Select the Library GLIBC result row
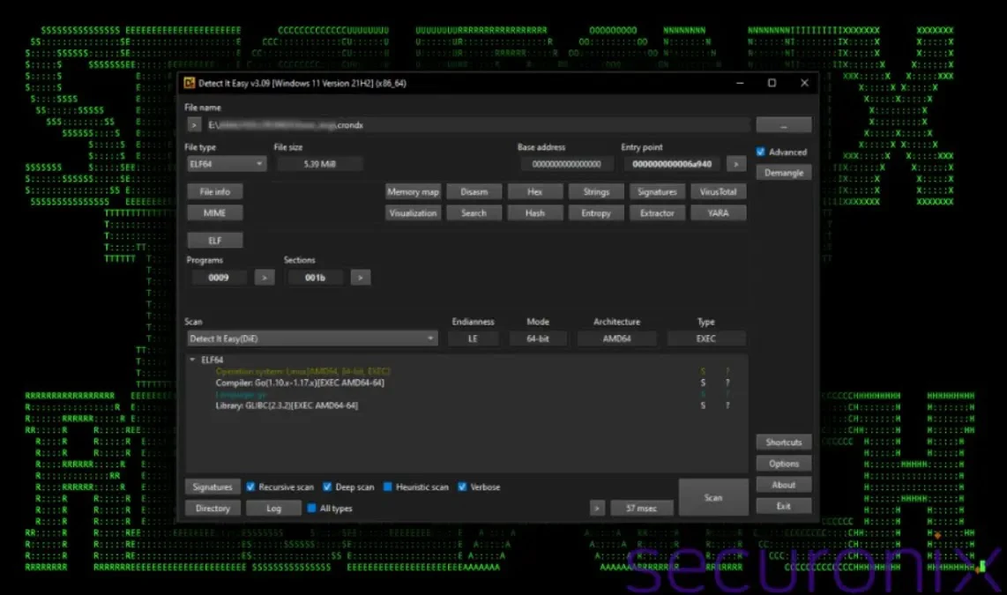This screenshot has height=595, width=1007. (x=287, y=405)
